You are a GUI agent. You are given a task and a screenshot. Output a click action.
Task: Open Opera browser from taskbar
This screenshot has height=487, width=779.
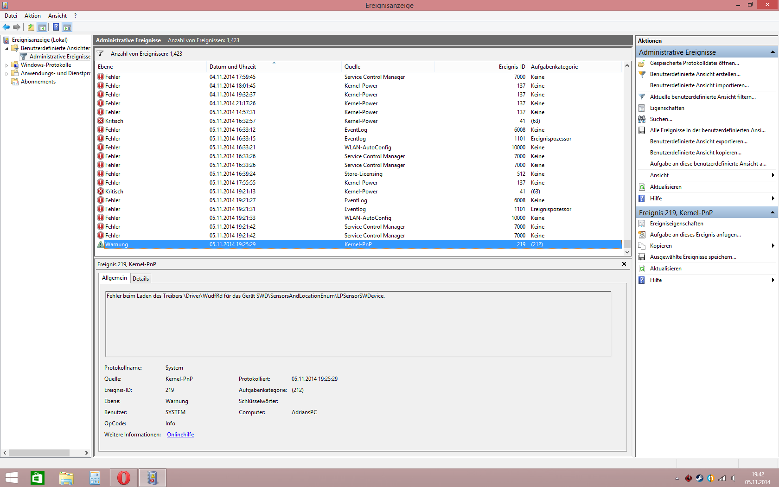124,478
